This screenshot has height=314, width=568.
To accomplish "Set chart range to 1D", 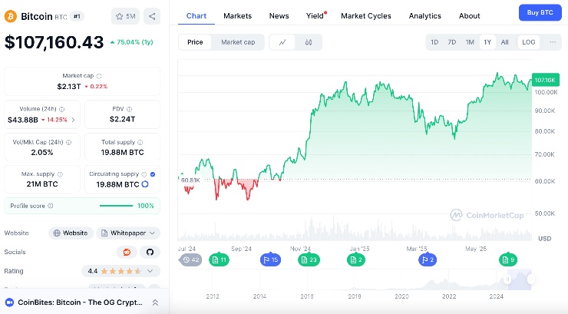I will 434,42.
